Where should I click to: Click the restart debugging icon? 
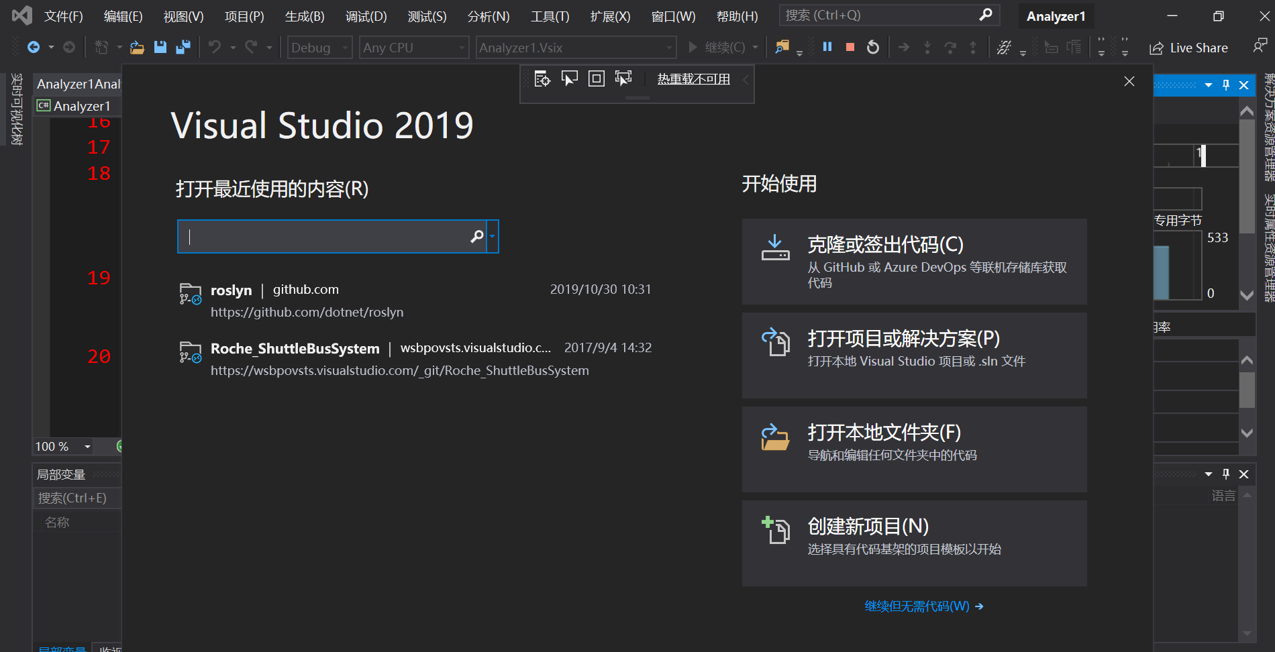click(873, 47)
